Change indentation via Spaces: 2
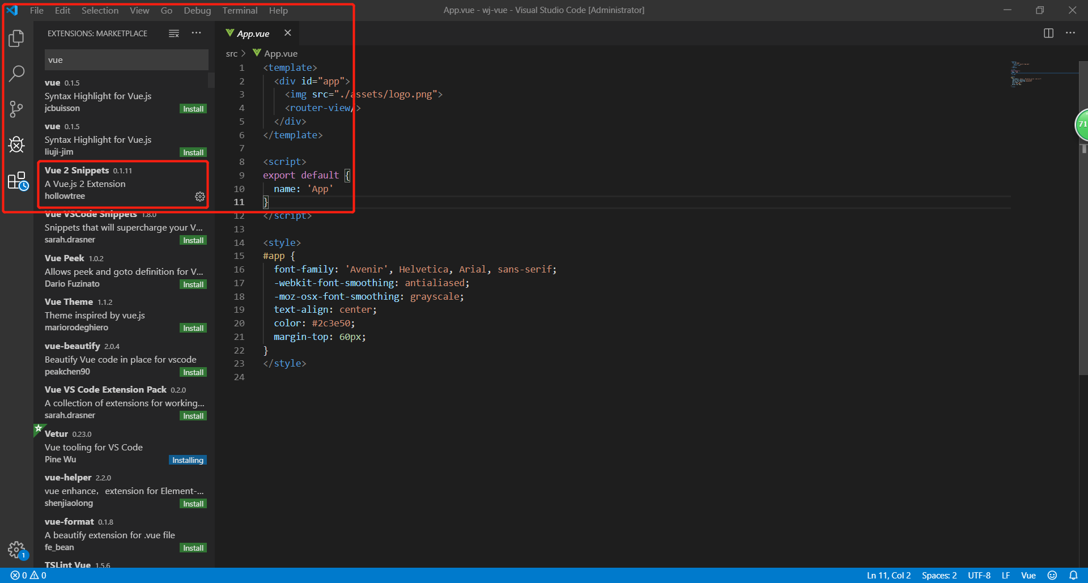This screenshot has height=583, width=1088. coord(939,575)
